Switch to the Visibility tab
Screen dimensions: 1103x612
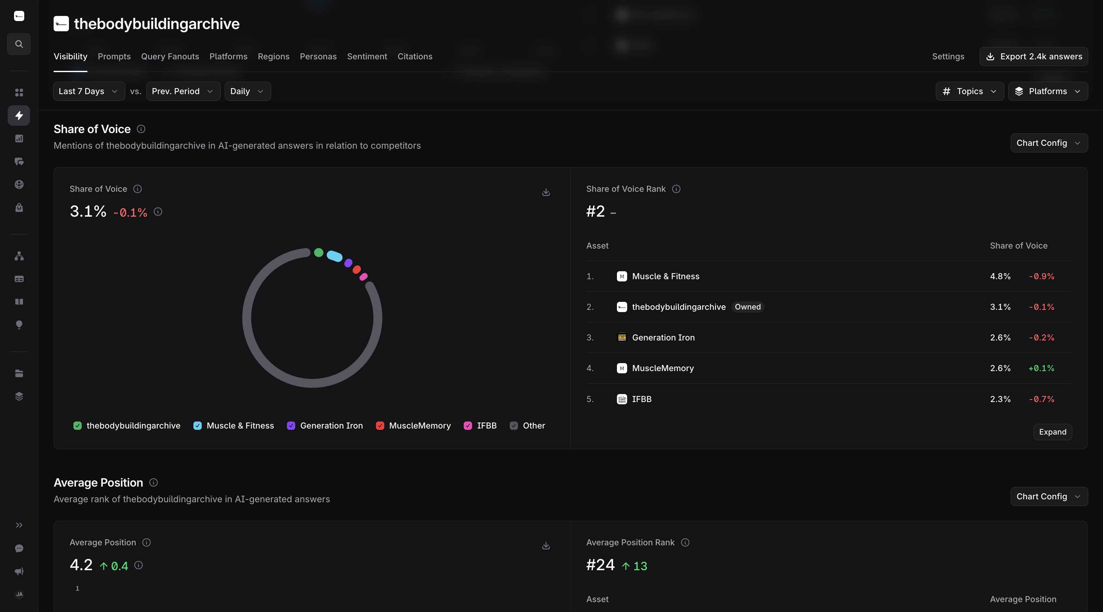pos(70,56)
